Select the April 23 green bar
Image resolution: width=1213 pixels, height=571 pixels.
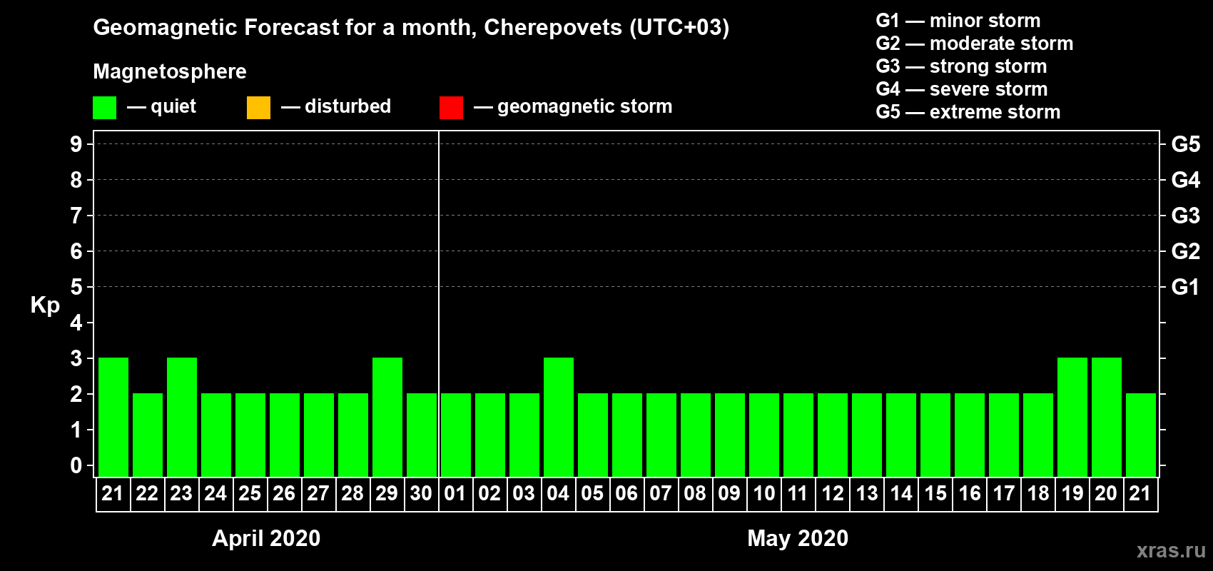click(182, 417)
